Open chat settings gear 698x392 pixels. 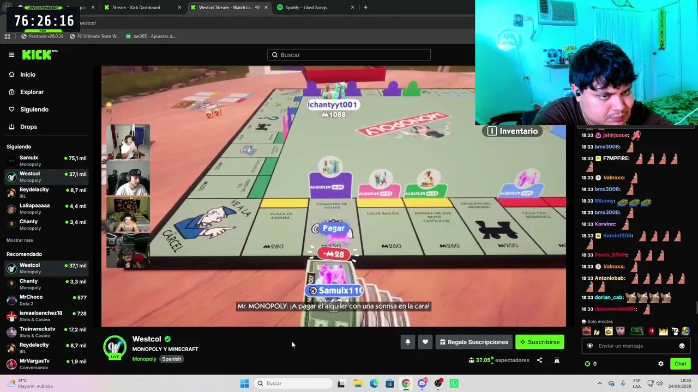(661, 364)
